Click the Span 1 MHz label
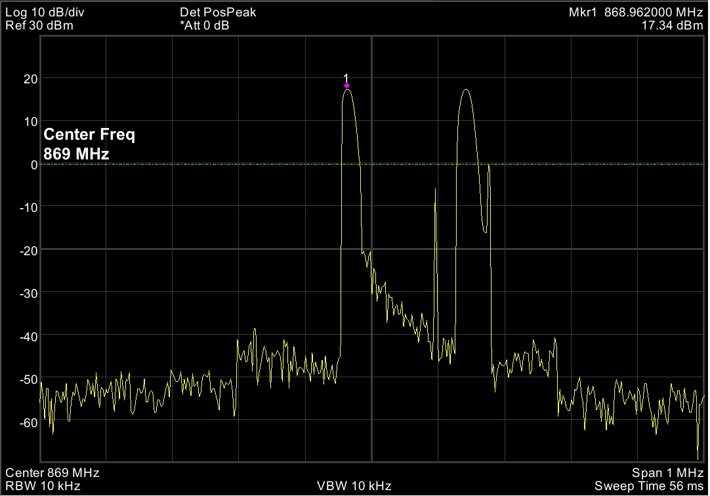710x496 pixels. 668,473
